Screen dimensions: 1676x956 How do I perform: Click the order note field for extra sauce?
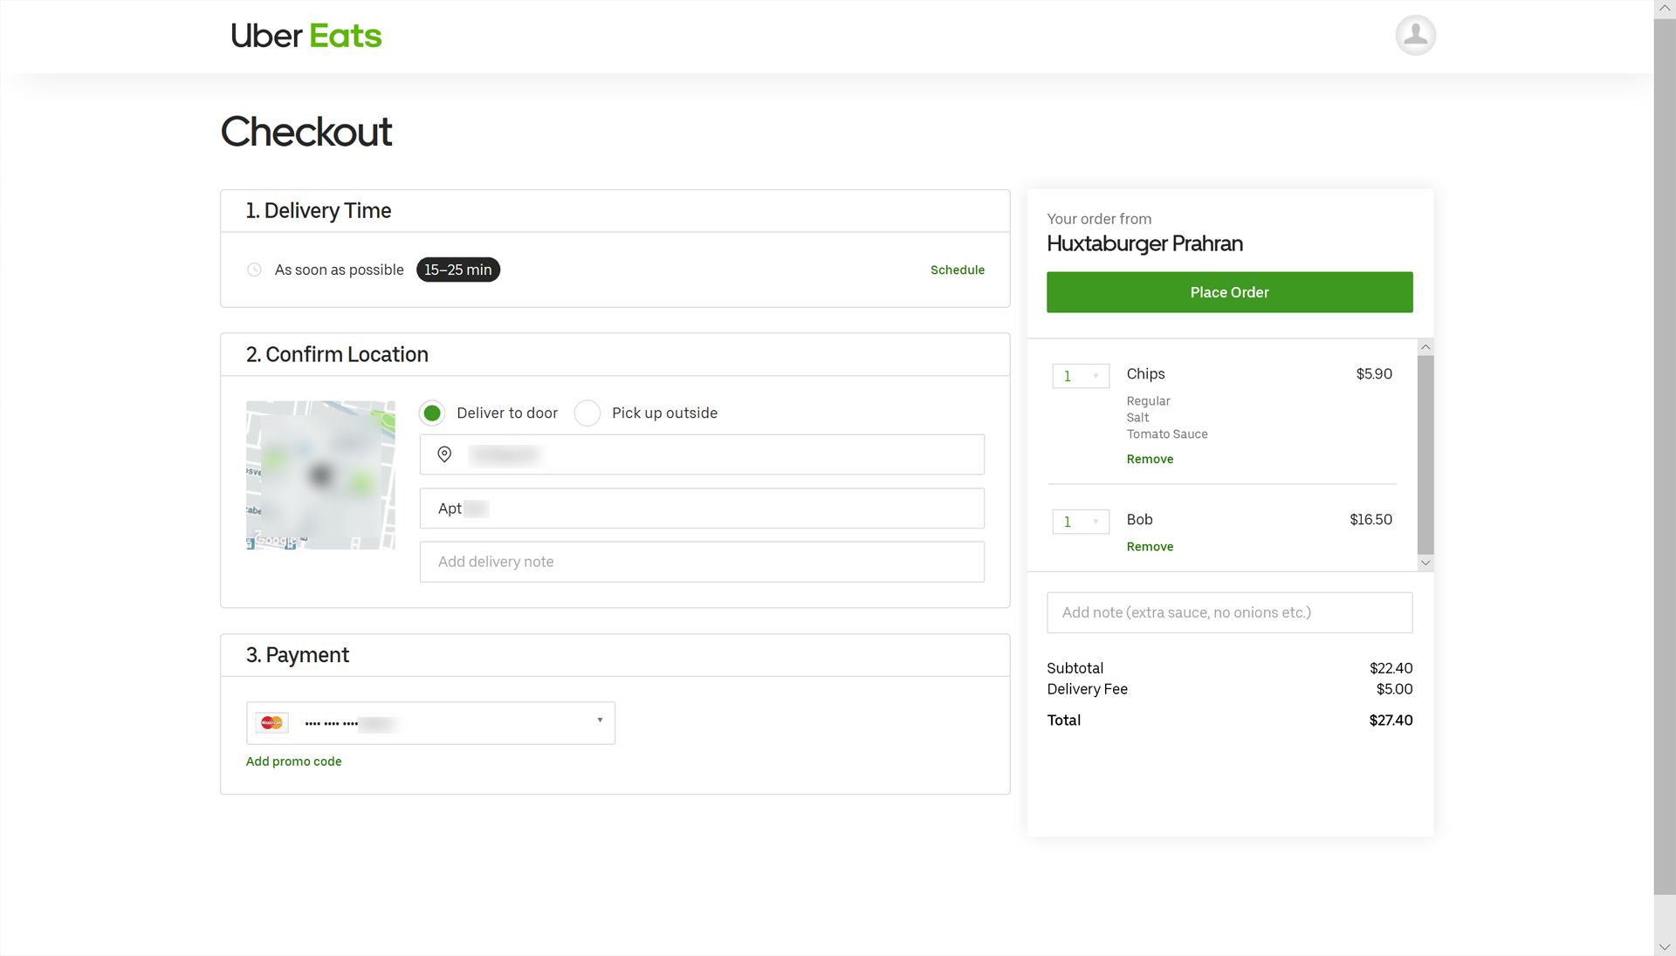pyautogui.click(x=1229, y=612)
